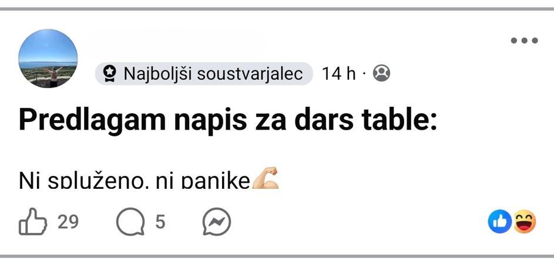Open the three-dot post options menu
554x268 pixels.
(x=524, y=40)
